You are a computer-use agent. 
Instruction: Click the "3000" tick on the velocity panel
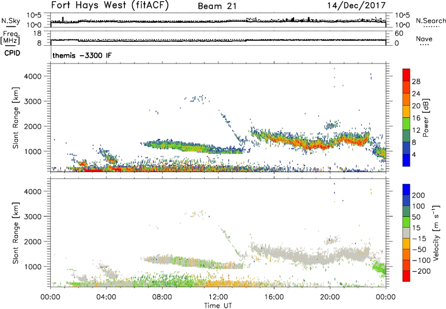click(33, 216)
